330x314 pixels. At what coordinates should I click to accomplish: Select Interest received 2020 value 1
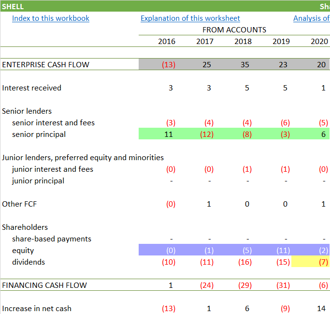click(323, 88)
